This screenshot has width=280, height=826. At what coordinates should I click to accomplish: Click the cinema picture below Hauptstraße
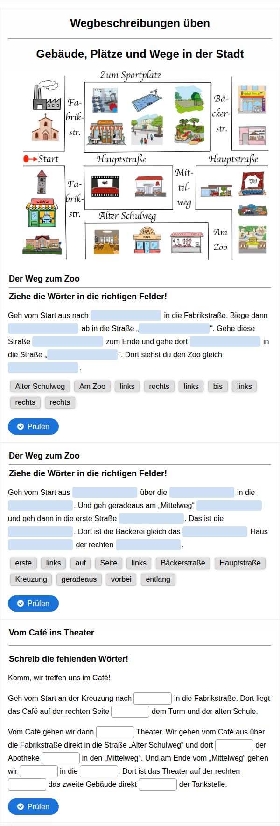pos(105,186)
